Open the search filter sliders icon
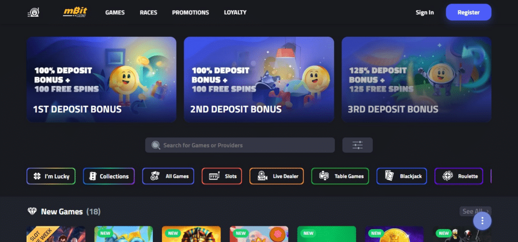Image resolution: width=518 pixels, height=242 pixels. 358,146
